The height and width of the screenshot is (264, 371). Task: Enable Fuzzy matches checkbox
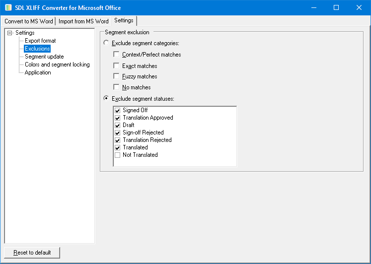116,76
